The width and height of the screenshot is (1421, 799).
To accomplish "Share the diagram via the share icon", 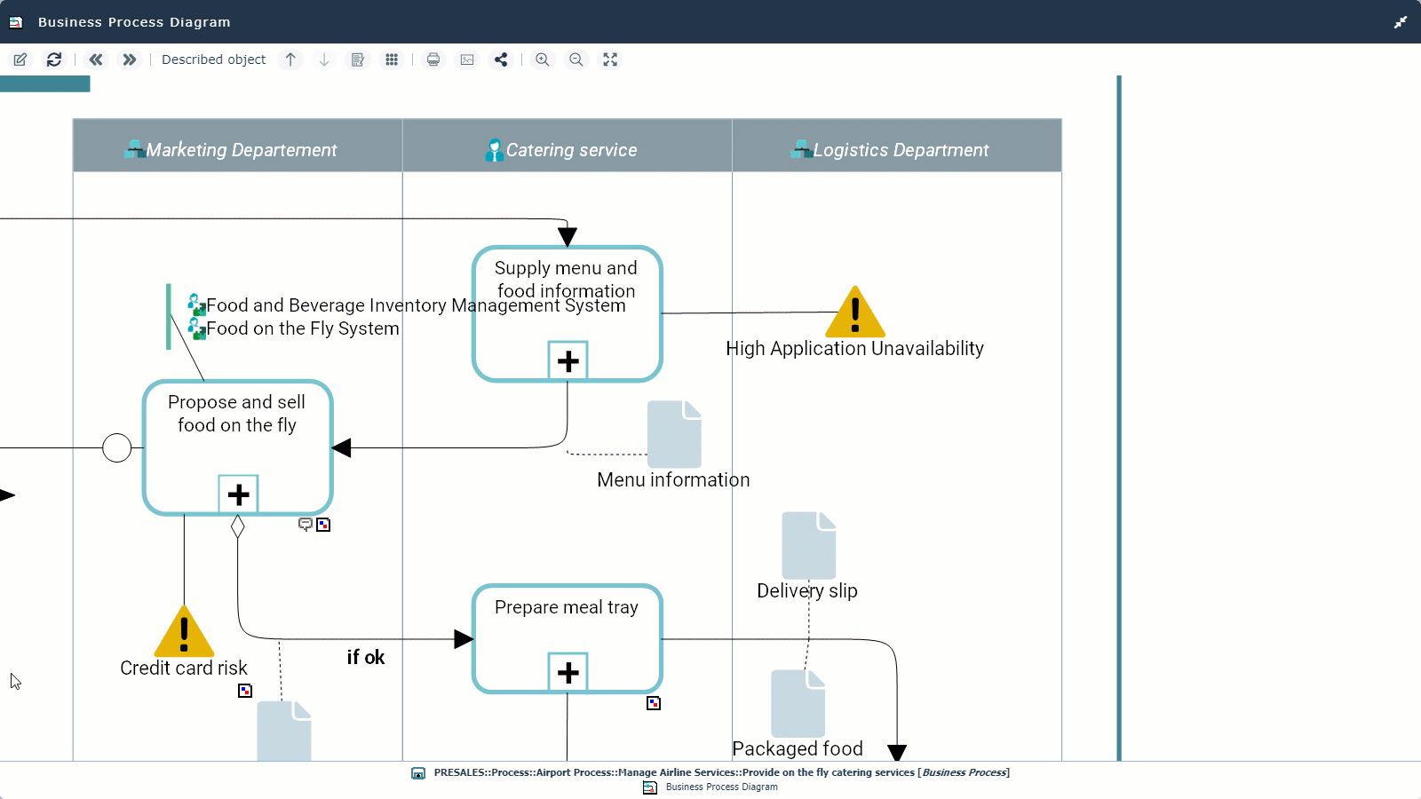I will [x=501, y=59].
